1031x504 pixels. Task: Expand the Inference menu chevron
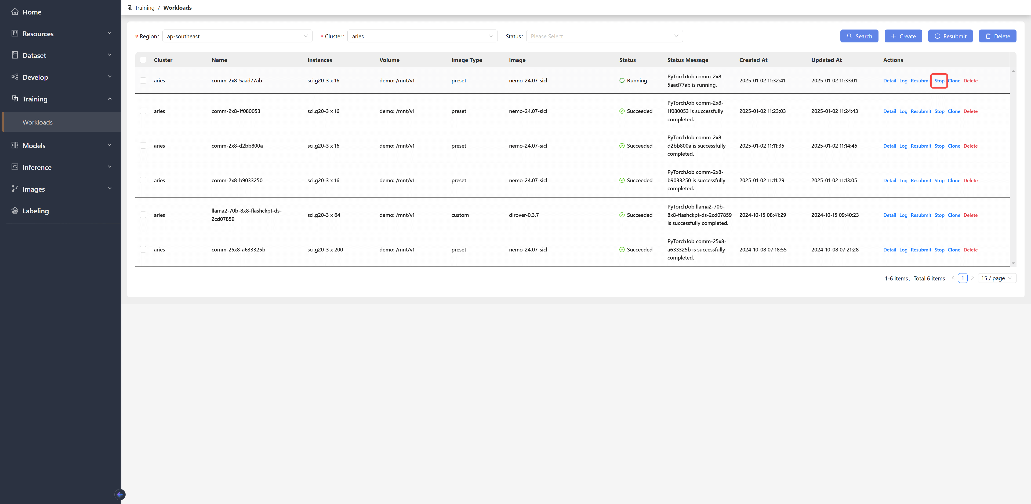coord(110,167)
